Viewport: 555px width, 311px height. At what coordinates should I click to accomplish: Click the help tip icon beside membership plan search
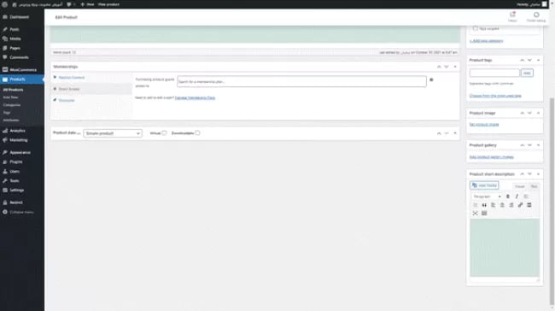(x=431, y=80)
